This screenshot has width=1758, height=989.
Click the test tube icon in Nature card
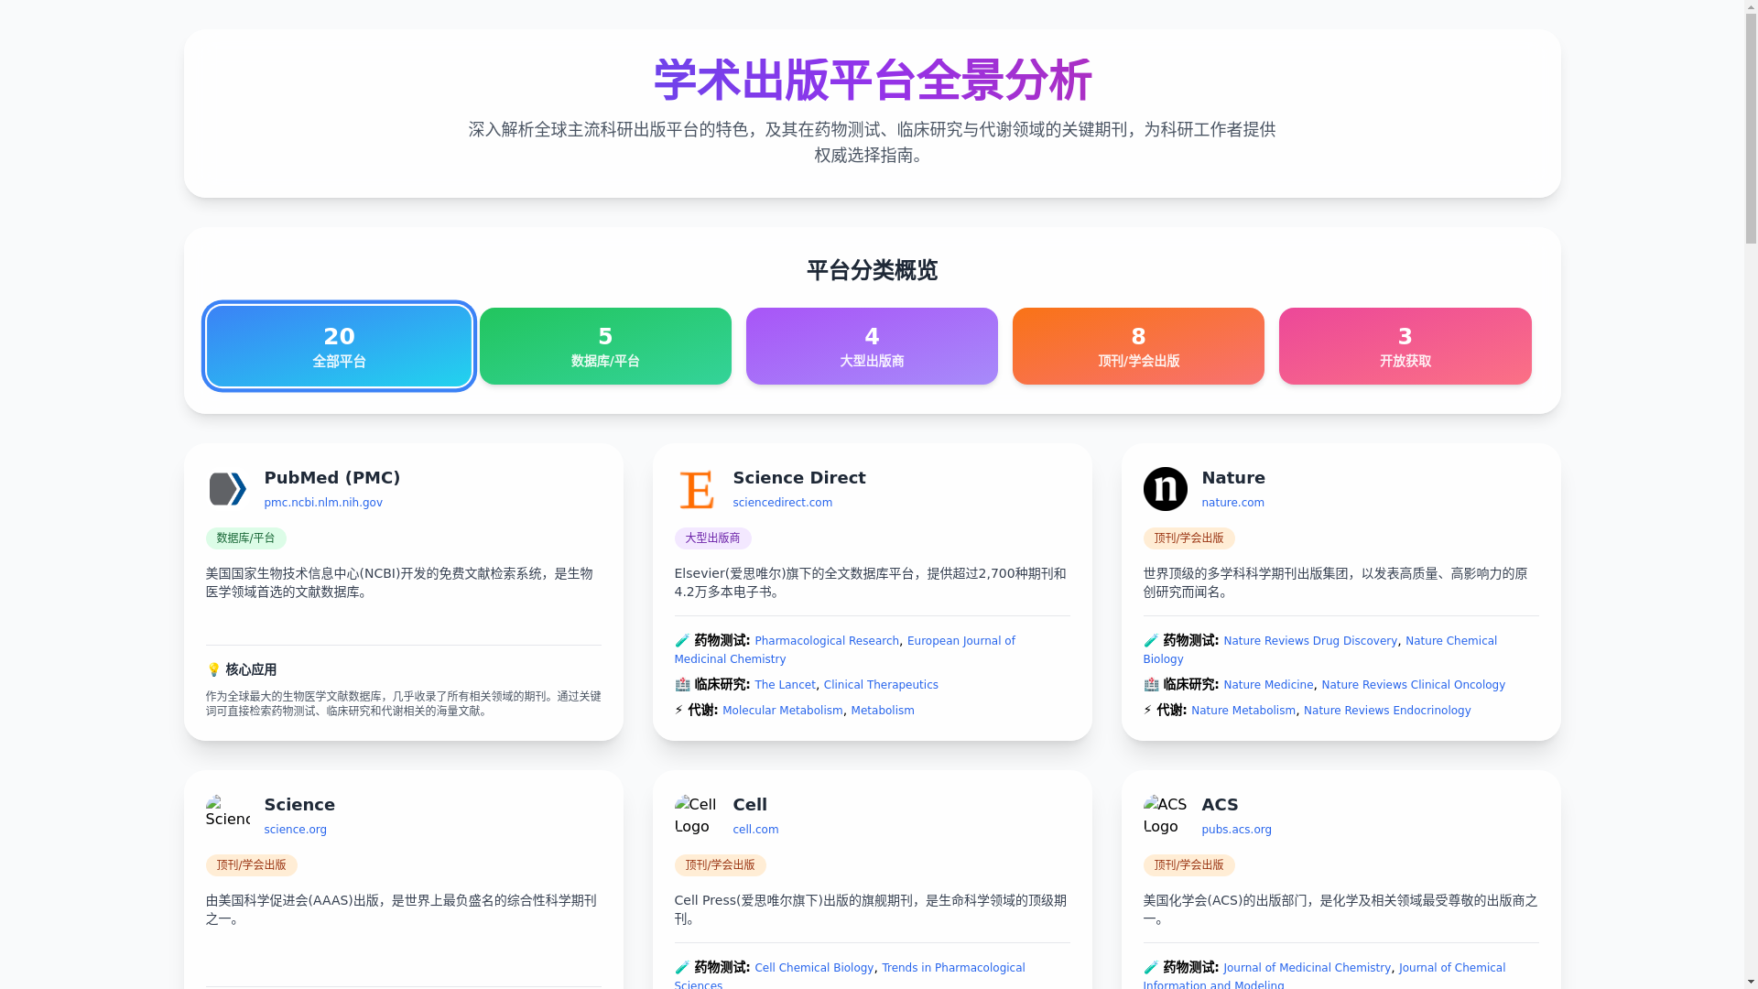point(1151,641)
